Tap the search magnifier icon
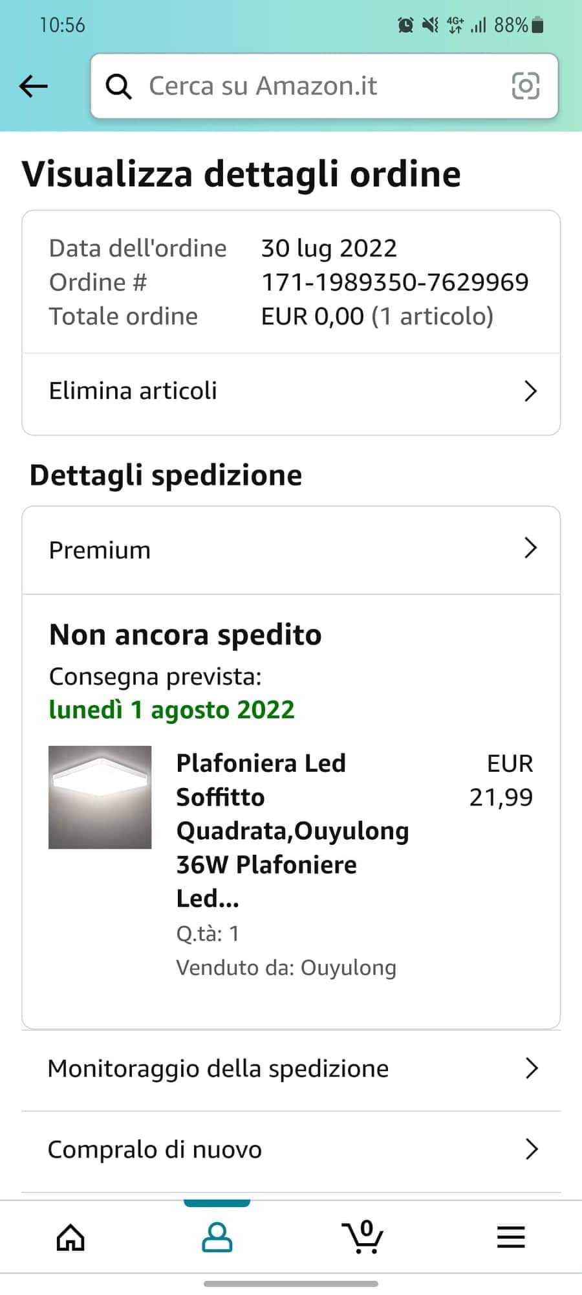Viewport: 582px width, 1295px height. (x=118, y=86)
